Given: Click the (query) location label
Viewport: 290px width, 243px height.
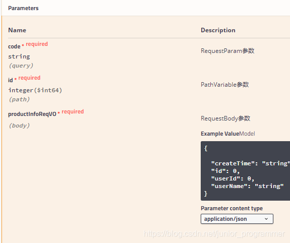Looking at the screenshot, I should click(21, 66).
